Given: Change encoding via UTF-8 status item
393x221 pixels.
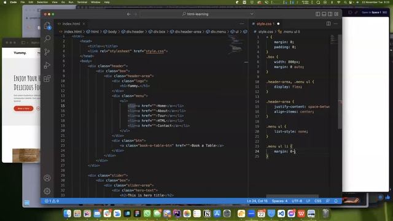Looking at the screenshot, I should pos(297,201).
